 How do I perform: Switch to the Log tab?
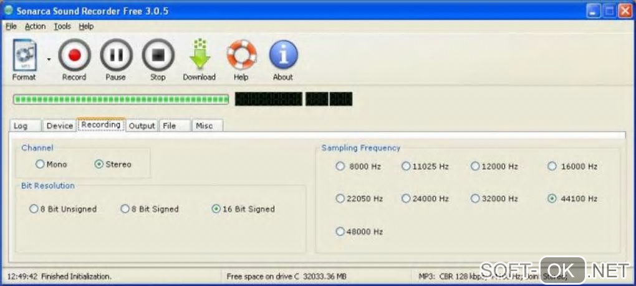24,126
